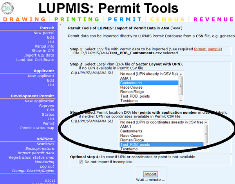The image size is (235, 184).
Task: Open Import permit data utility
Action: point(36,153)
